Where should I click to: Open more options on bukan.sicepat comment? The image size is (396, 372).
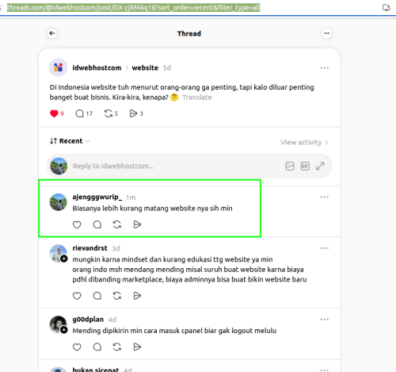pyautogui.click(x=324, y=370)
